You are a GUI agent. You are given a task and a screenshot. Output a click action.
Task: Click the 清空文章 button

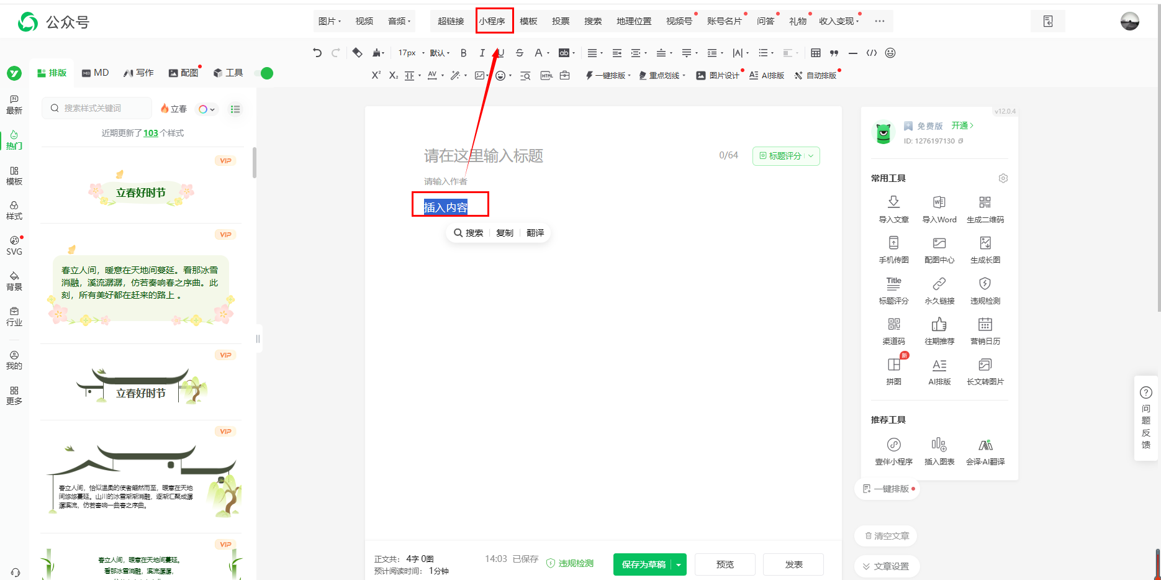886,536
